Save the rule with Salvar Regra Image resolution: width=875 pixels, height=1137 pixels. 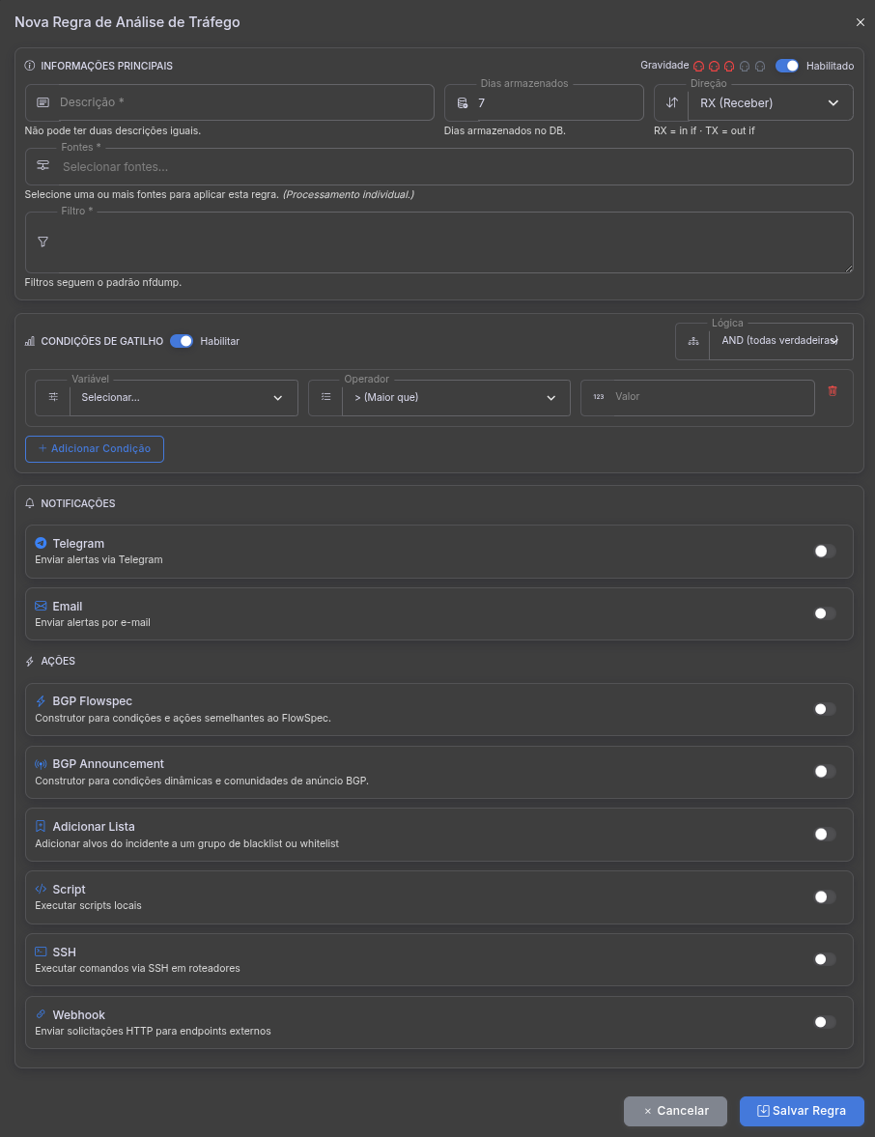point(802,1111)
